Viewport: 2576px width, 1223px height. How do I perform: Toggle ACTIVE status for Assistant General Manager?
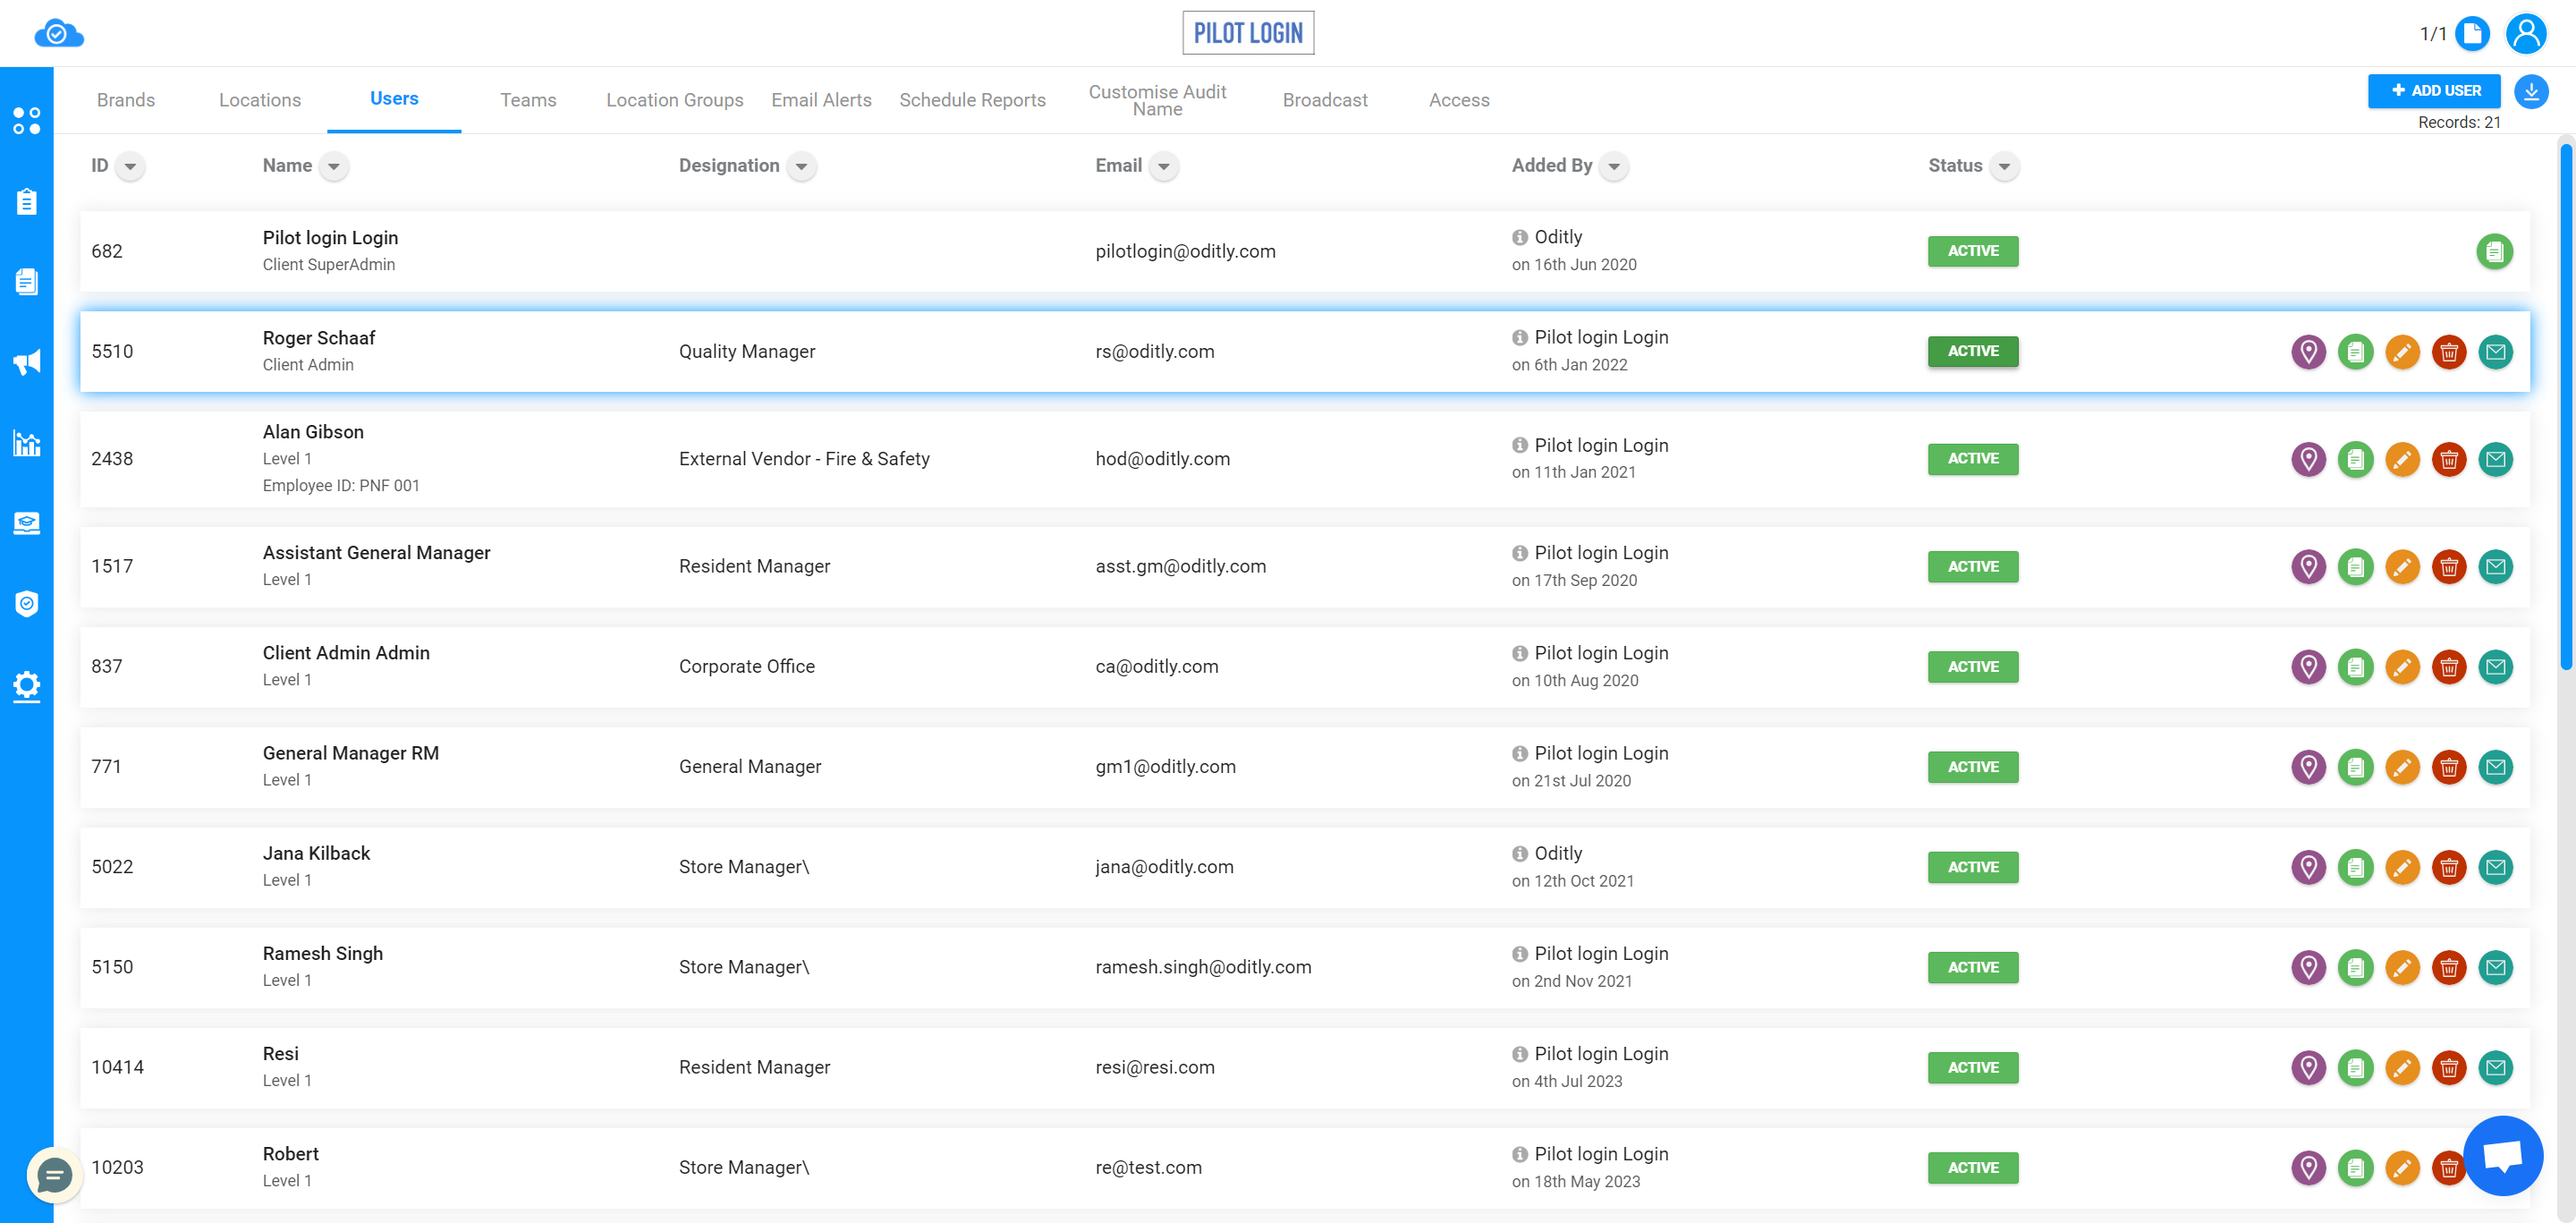point(1973,565)
